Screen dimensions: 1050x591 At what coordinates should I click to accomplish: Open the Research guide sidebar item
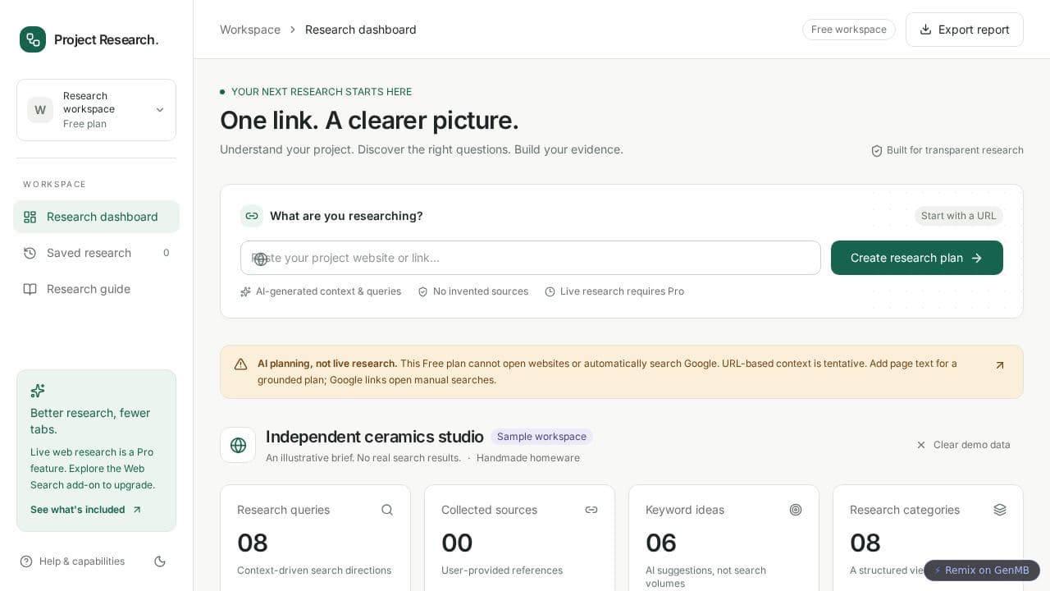pos(96,289)
